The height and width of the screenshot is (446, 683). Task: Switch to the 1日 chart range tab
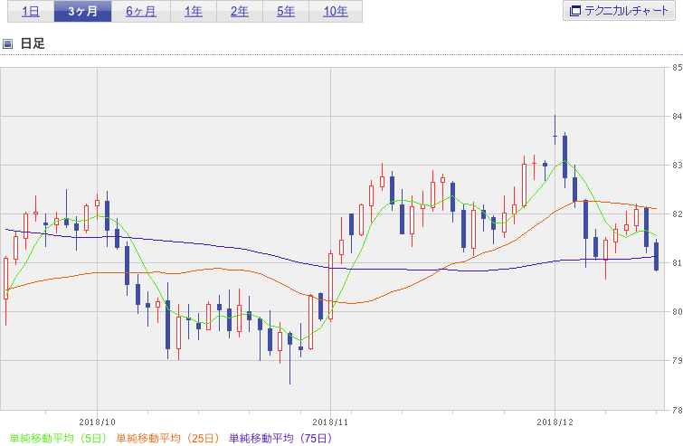point(31,12)
